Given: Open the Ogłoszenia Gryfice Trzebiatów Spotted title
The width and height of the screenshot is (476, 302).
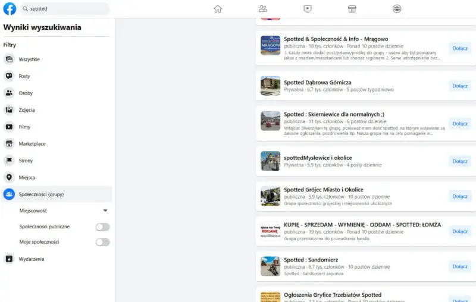Looking at the screenshot, I should click(333, 295).
